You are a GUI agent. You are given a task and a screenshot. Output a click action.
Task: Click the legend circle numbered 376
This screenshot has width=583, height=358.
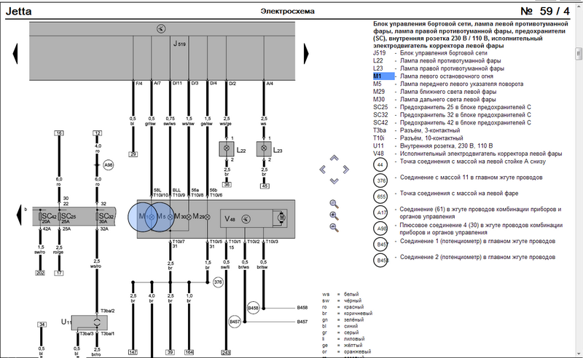[381, 180]
